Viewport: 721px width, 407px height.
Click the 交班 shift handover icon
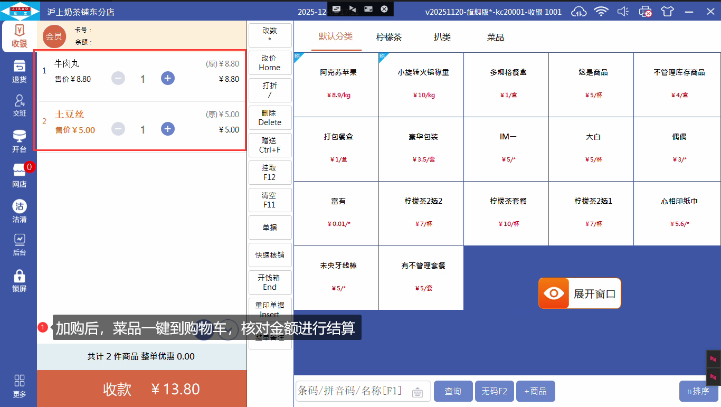pyautogui.click(x=19, y=106)
